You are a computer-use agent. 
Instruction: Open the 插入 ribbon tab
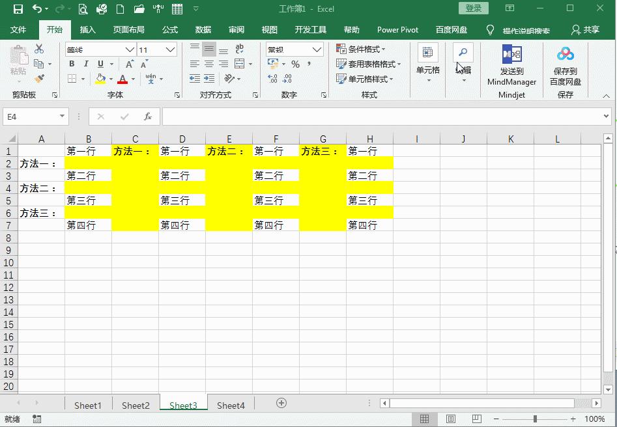point(87,30)
